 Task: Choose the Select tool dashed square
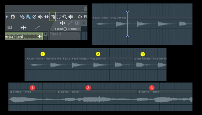pyautogui.click(x=59, y=17)
